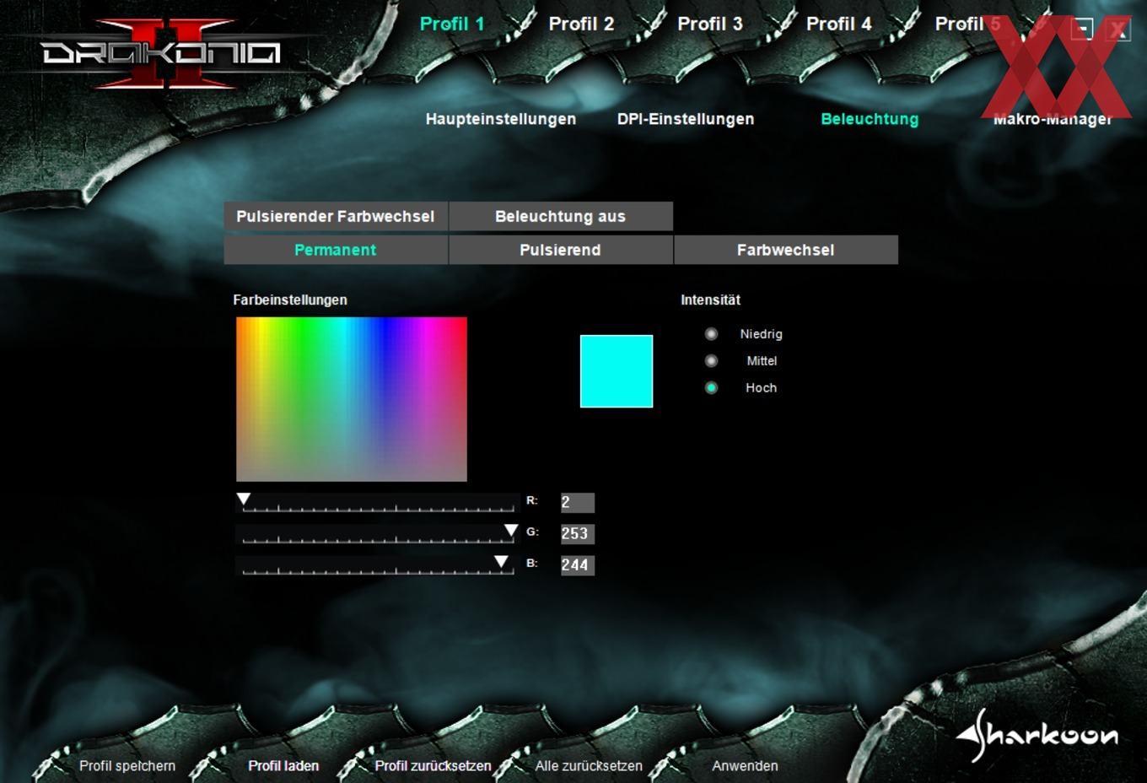Select Permanent lighting mode
The height and width of the screenshot is (783, 1147).
pos(336,250)
